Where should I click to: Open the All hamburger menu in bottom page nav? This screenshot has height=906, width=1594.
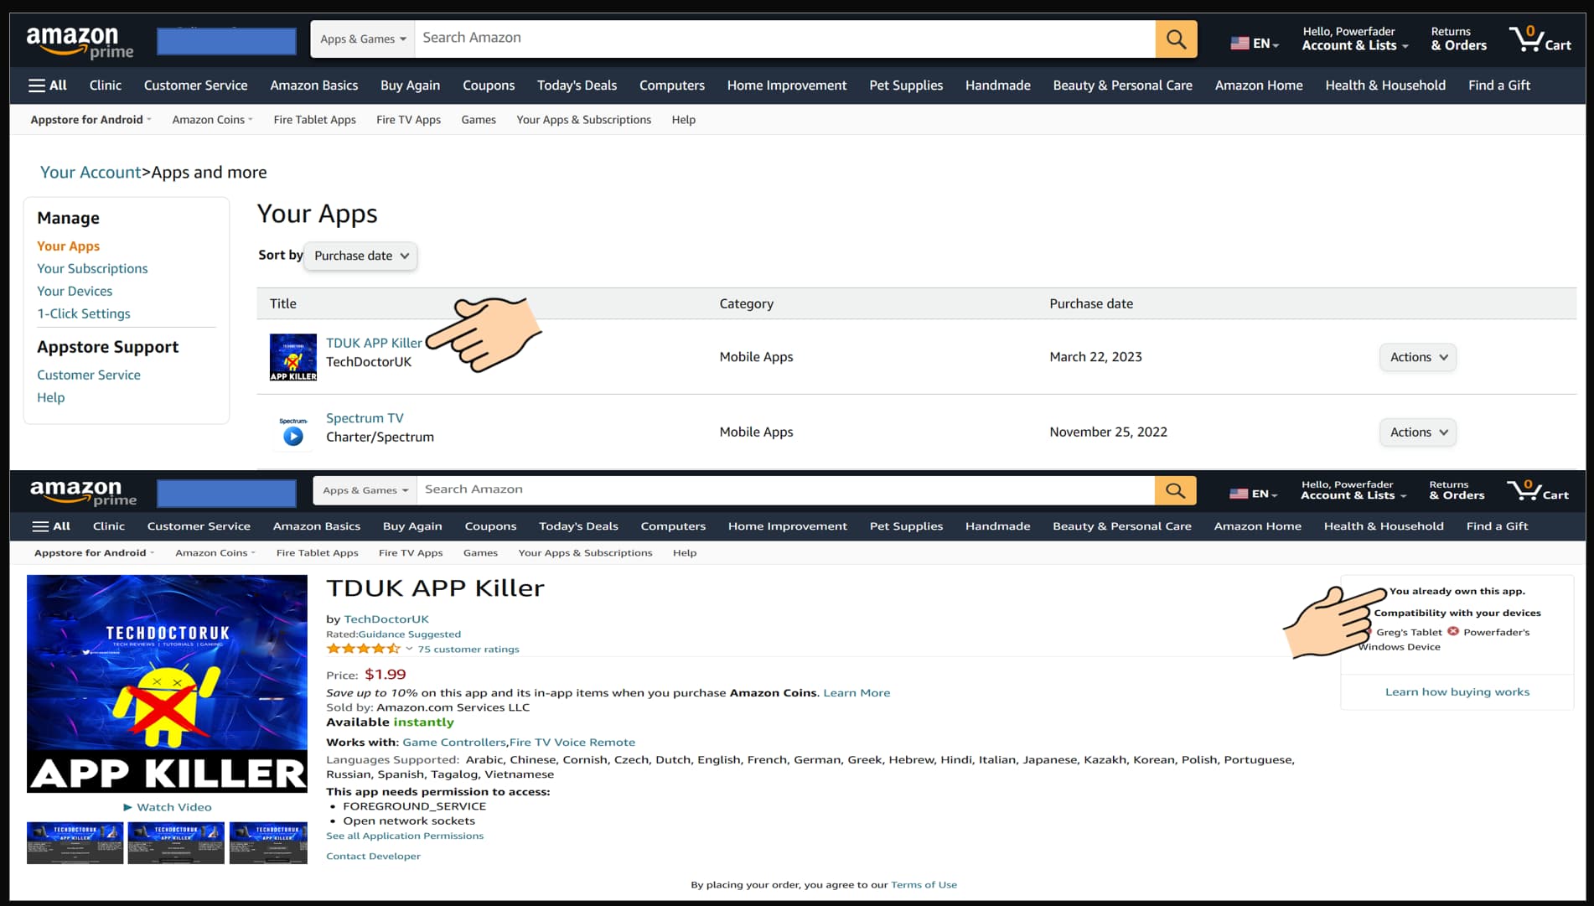51,526
